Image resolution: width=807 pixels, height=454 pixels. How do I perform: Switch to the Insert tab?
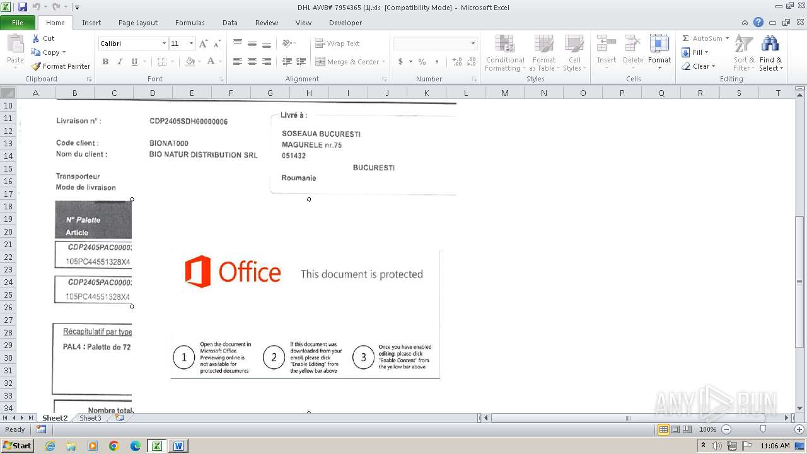coord(91,23)
